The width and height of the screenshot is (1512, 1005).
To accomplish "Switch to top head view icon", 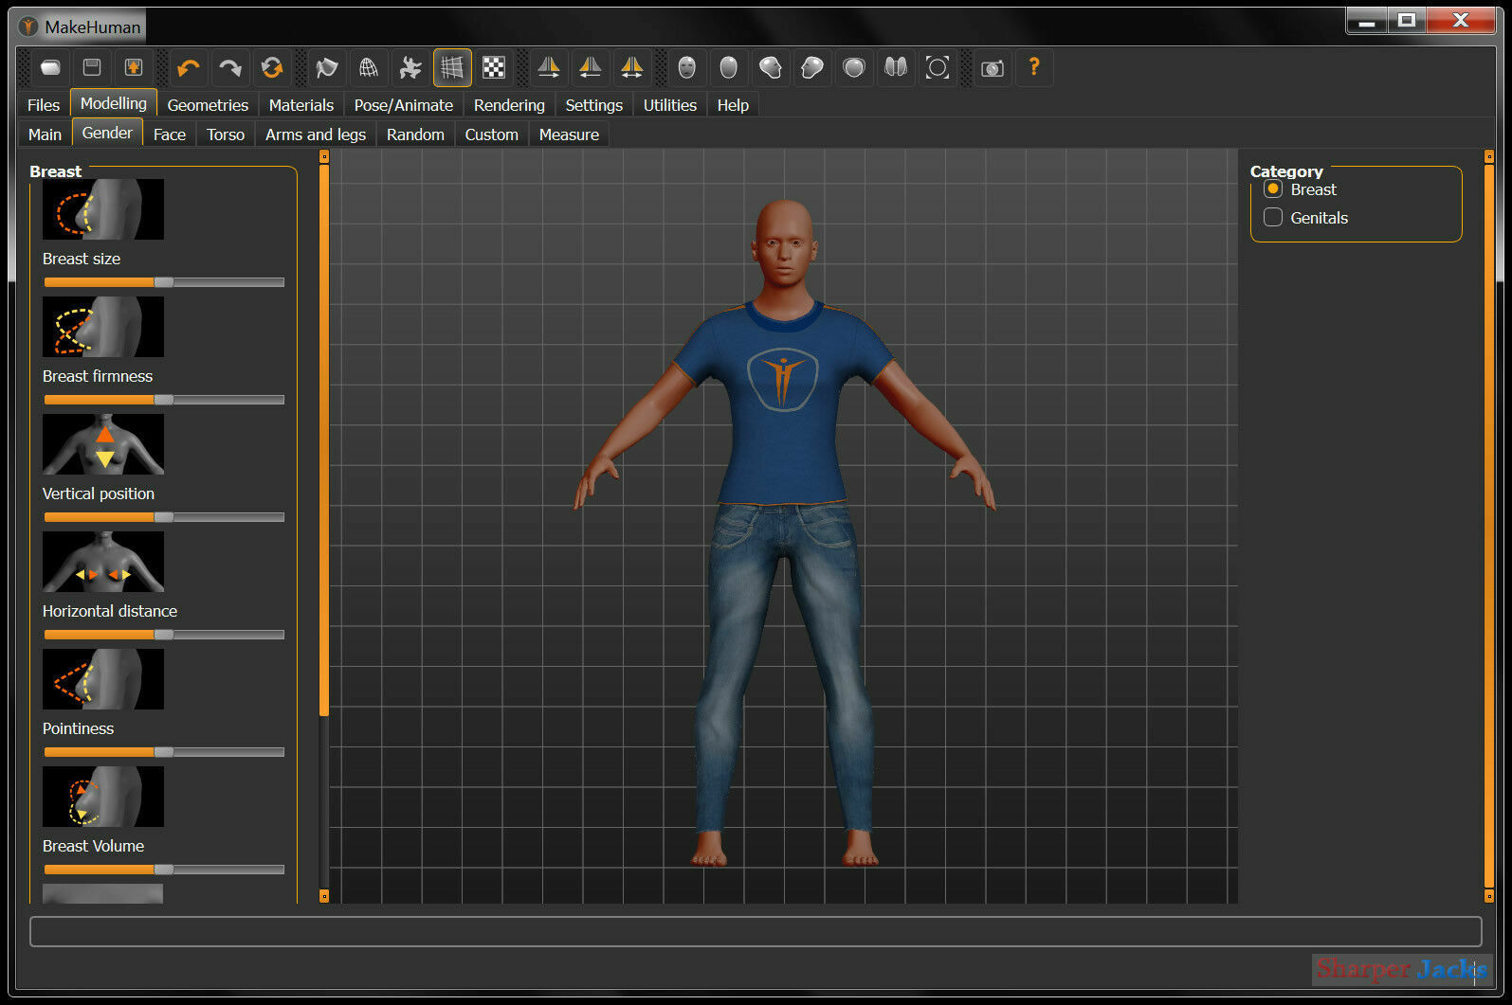I will point(854,67).
